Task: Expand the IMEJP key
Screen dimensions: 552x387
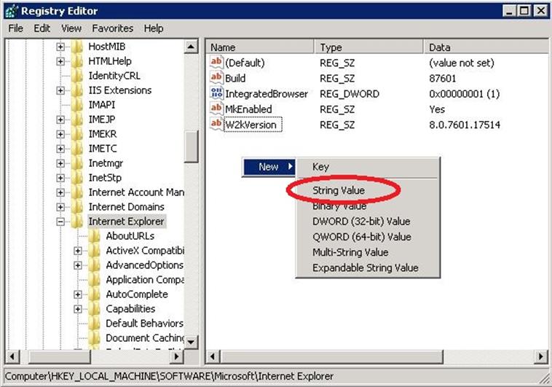Action: click(x=60, y=119)
